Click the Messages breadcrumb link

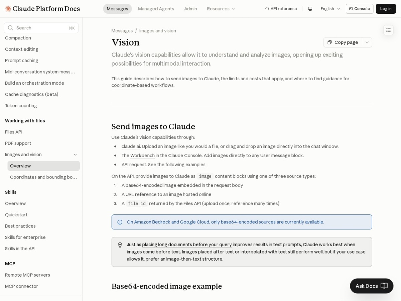pos(122,31)
